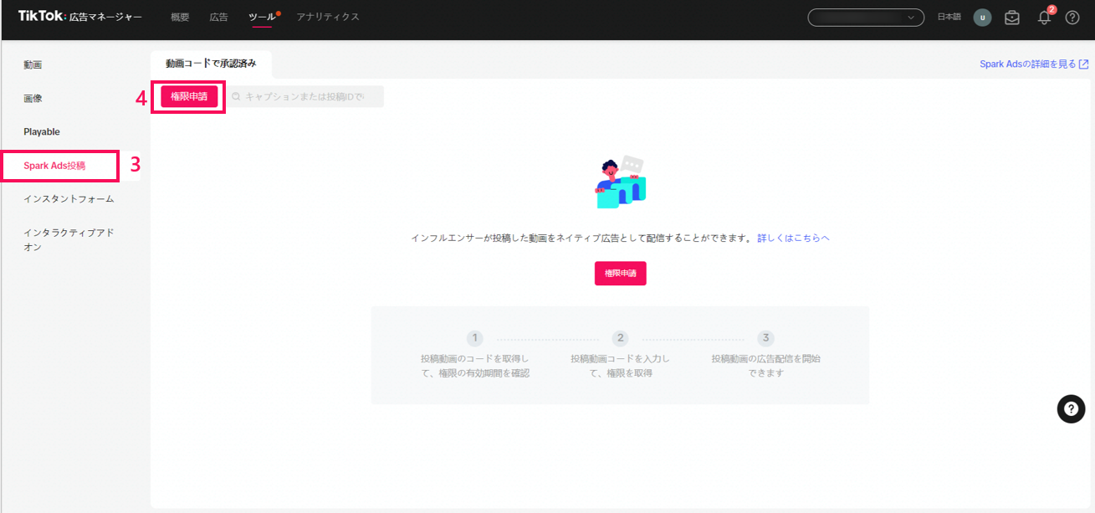Open the 広告 menu in top navigation
Viewport: 1095px width, 513px height.
click(218, 17)
